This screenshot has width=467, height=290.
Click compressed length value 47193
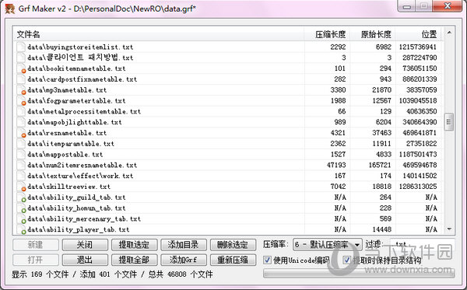tap(336, 165)
